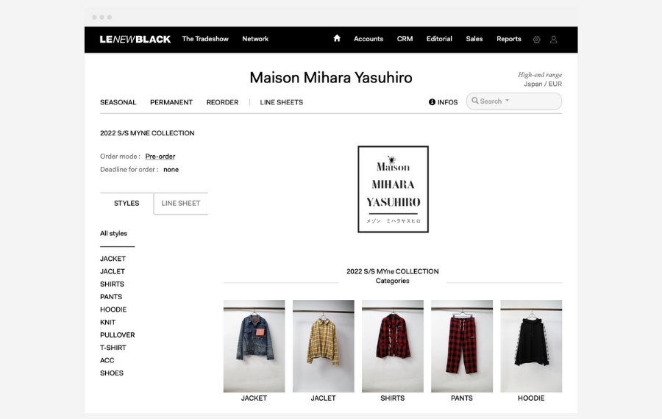Image resolution: width=662 pixels, height=419 pixels.
Task: Switch to the LINE SHEET tab
Action: (x=181, y=204)
